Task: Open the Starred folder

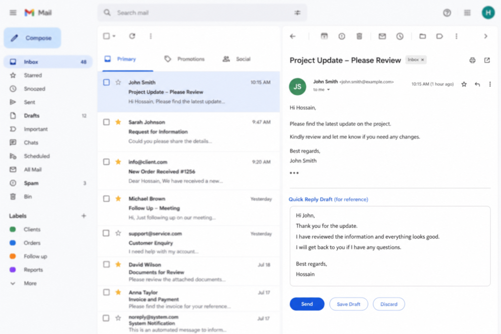Action: pyautogui.click(x=48, y=75)
